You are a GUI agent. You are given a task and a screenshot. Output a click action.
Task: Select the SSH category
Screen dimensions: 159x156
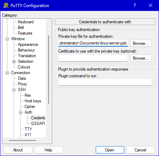22,90
